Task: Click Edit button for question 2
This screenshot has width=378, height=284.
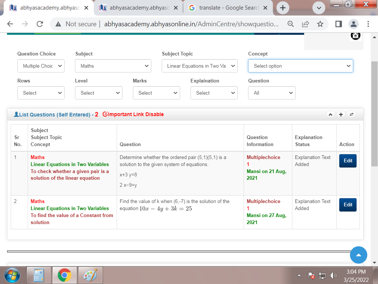Action: click(348, 205)
